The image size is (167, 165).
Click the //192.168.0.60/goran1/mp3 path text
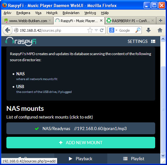tap(100, 128)
